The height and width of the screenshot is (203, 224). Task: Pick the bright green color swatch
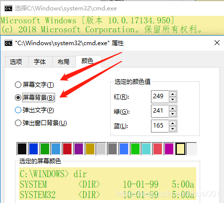(x=135, y=149)
